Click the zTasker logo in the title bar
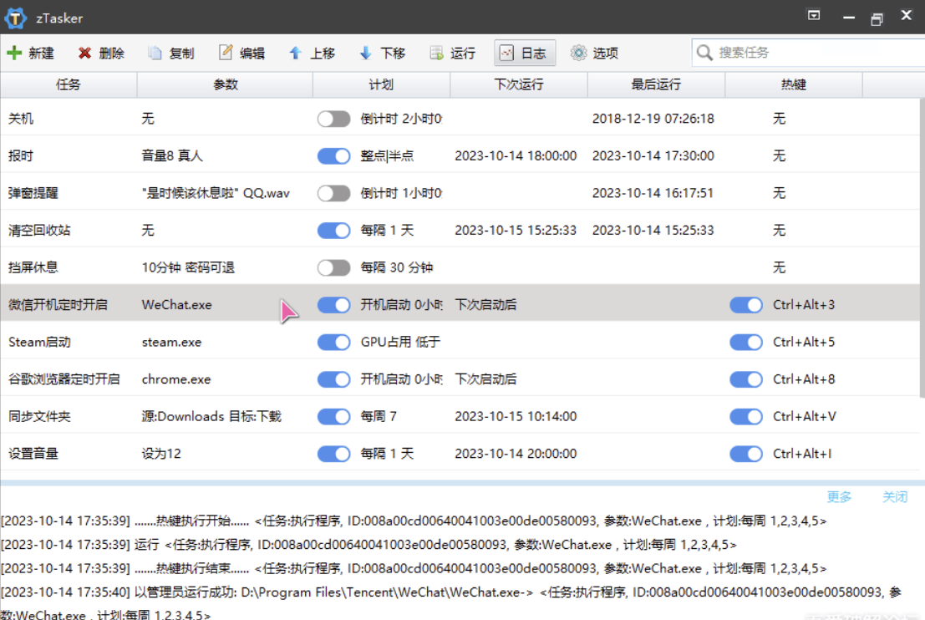 point(14,18)
